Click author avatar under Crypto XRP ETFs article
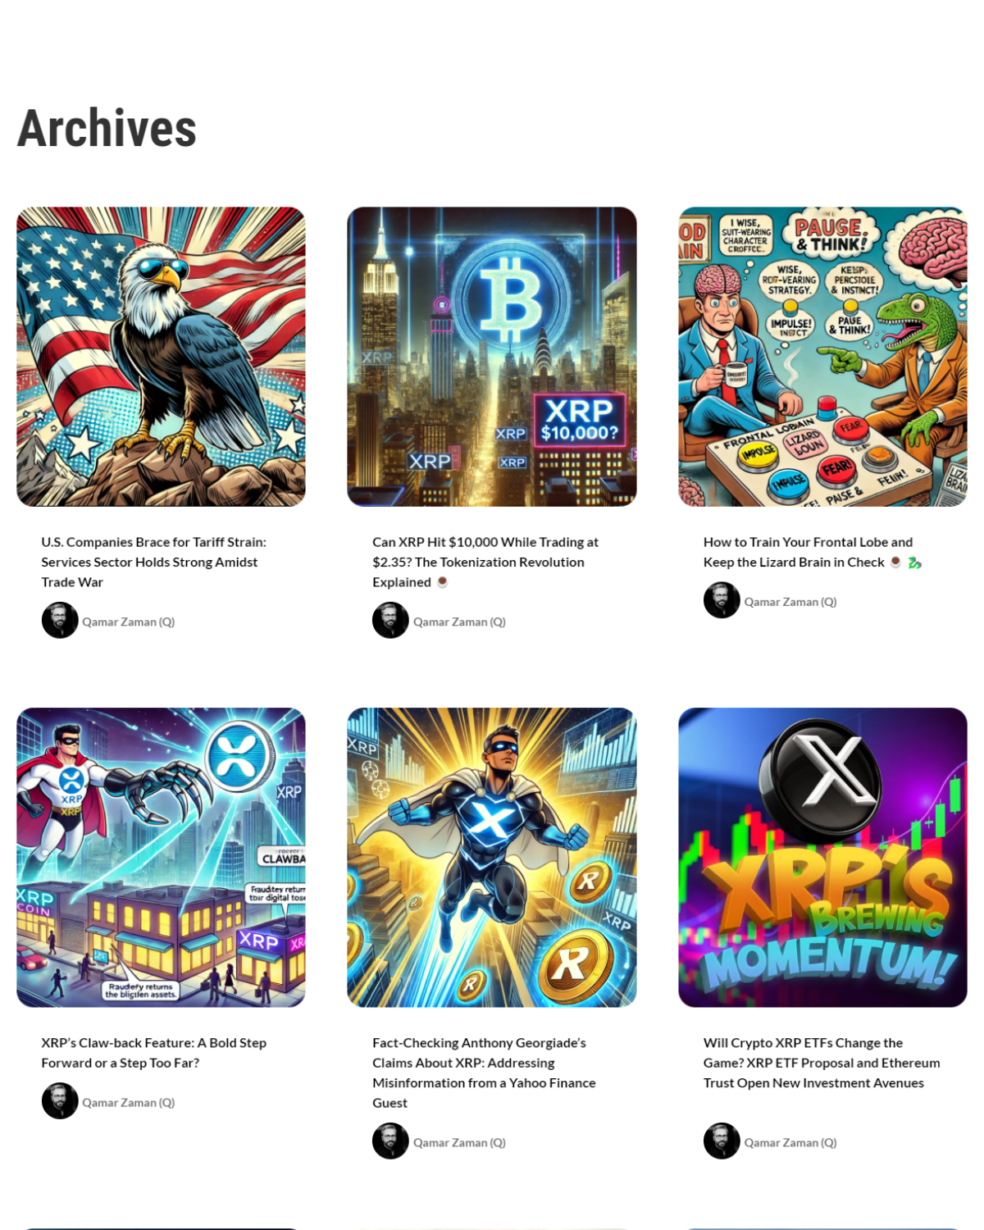The image size is (984, 1230). [x=722, y=1141]
